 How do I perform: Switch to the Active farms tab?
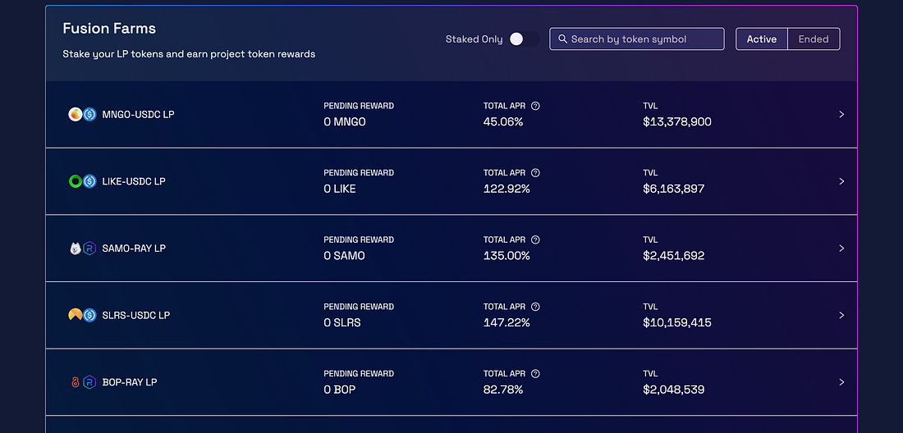click(761, 39)
